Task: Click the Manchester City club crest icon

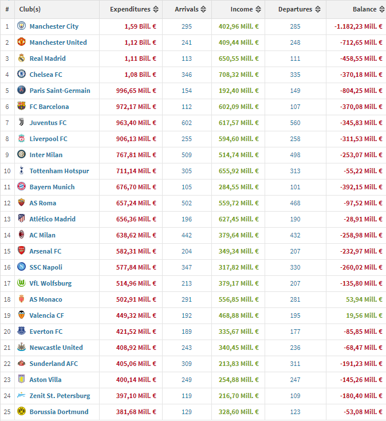Action: pyautogui.click(x=21, y=26)
